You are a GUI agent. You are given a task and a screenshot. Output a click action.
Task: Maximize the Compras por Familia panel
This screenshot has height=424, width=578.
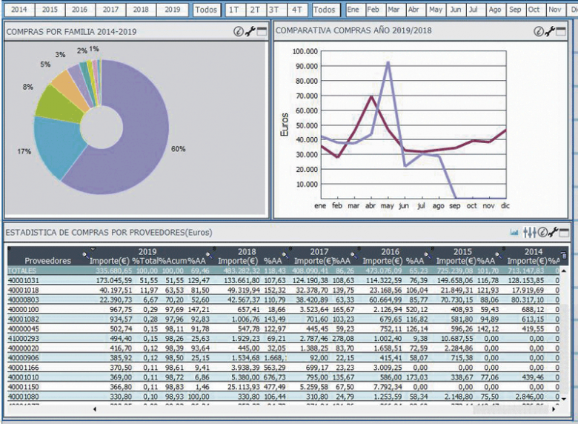pyautogui.click(x=261, y=32)
